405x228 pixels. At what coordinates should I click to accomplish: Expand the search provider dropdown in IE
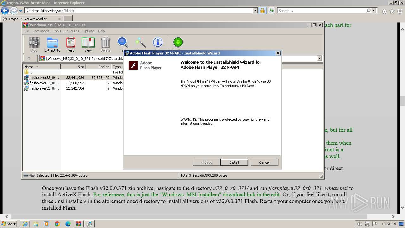(374, 10)
